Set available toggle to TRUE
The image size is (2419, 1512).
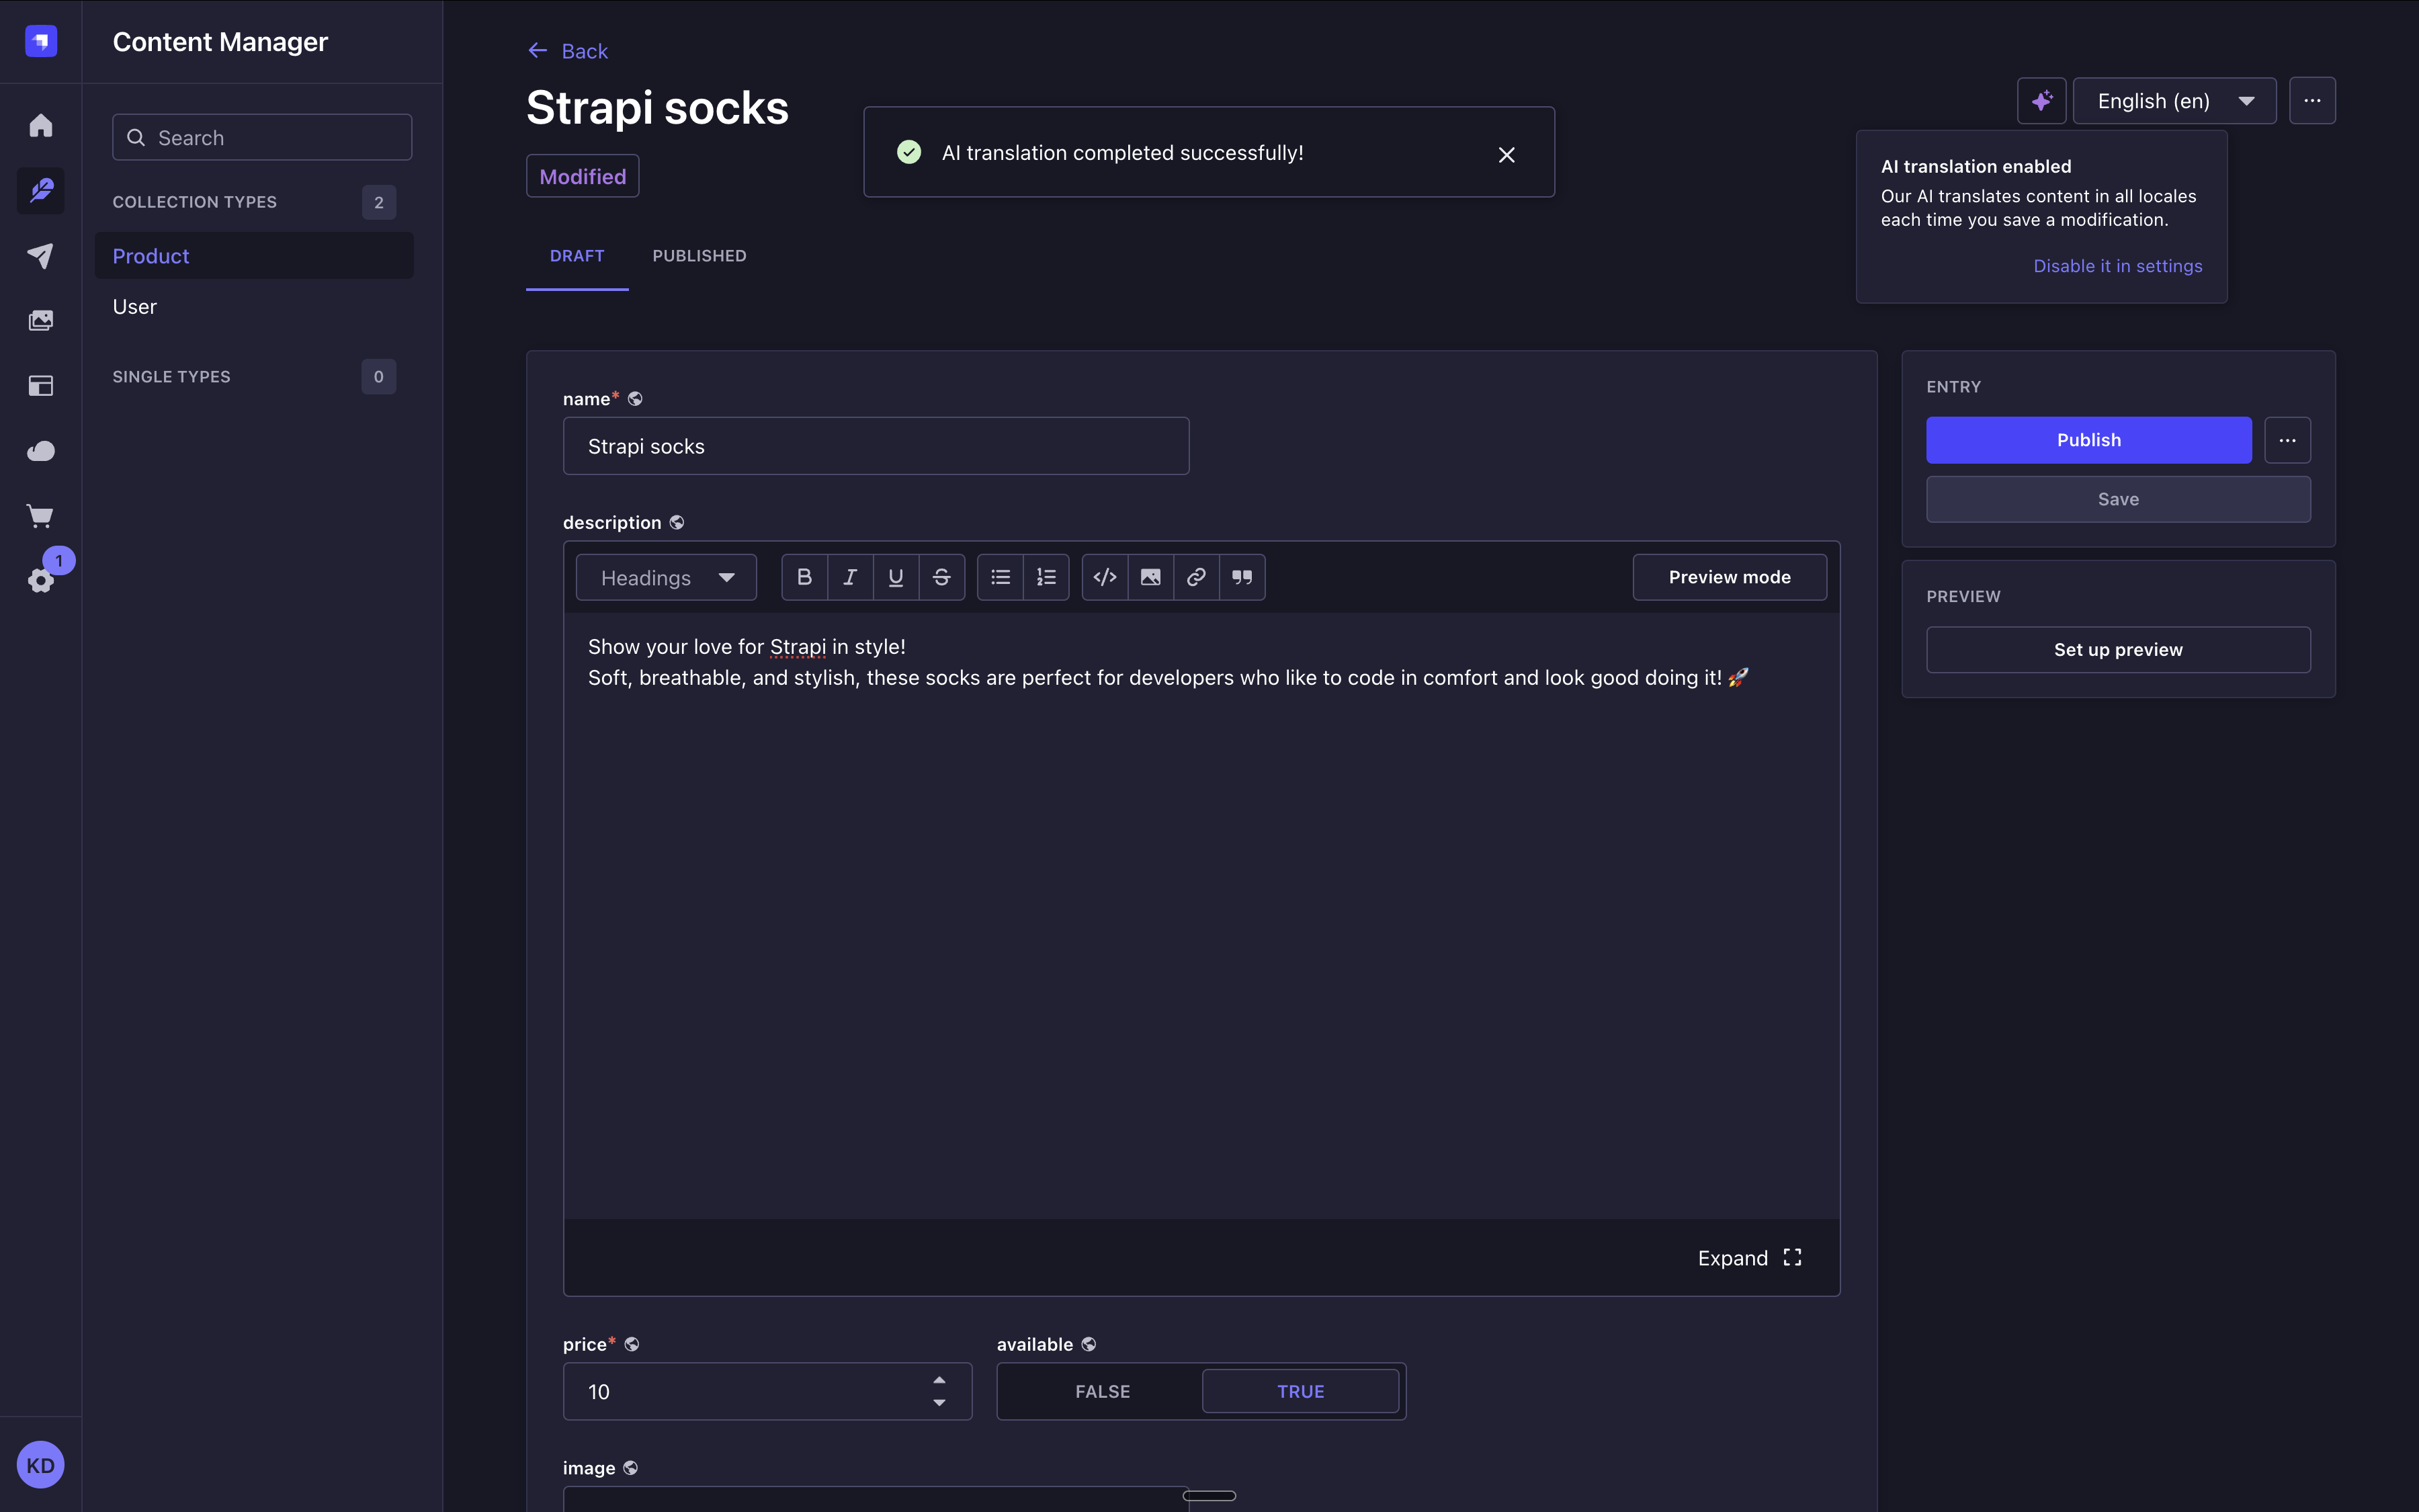[x=1300, y=1391]
